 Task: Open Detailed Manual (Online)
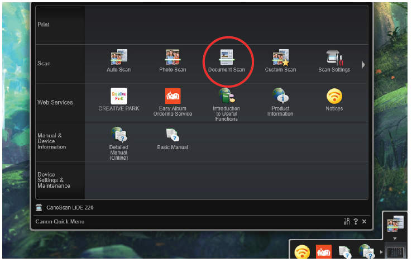point(119,144)
